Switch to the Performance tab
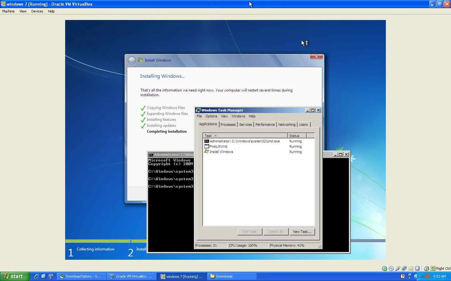The width and height of the screenshot is (451, 281). 265,125
